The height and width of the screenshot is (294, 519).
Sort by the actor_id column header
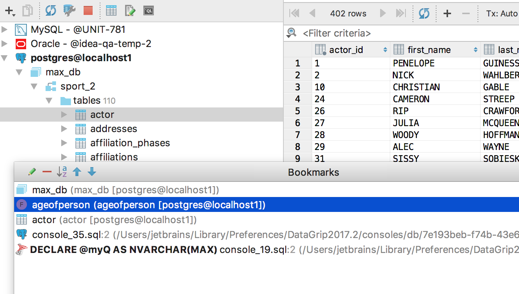point(346,50)
